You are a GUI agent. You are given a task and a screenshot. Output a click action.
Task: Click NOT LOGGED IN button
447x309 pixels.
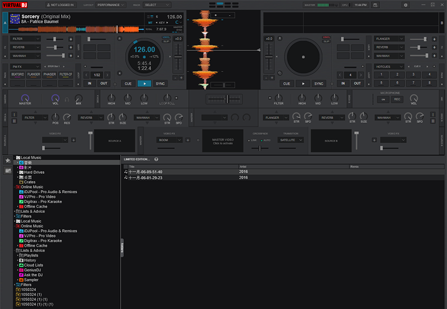pos(60,5)
